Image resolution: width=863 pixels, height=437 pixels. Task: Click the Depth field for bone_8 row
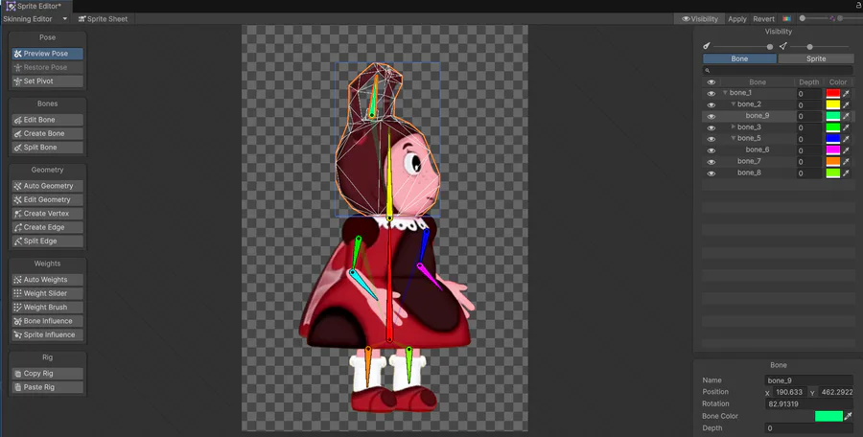pos(808,173)
